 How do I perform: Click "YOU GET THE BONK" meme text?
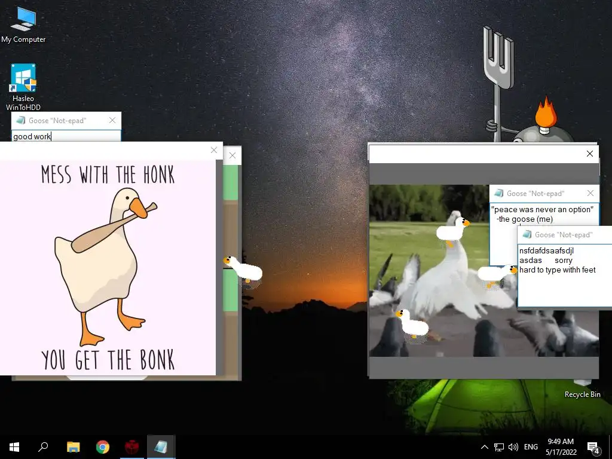click(108, 360)
